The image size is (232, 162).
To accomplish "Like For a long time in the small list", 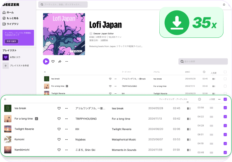I will click(110, 86).
